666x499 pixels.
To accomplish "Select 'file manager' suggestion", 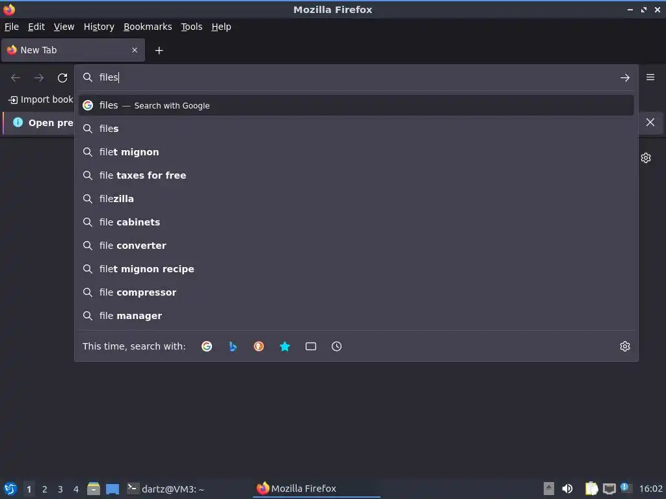I will pyautogui.click(x=356, y=315).
